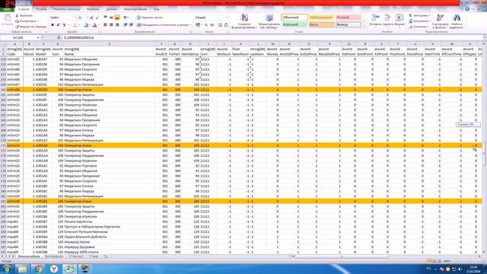Open the font color dropdown arrow

coord(99,25)
